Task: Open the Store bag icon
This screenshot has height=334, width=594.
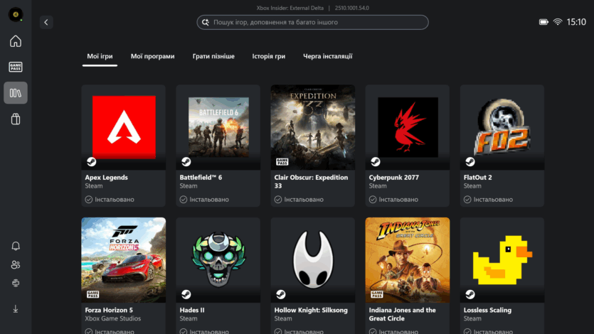Action: [x=15, y=119]
